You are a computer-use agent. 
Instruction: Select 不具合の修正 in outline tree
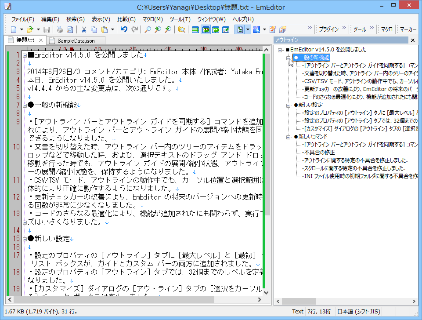(x=318, y=153)
